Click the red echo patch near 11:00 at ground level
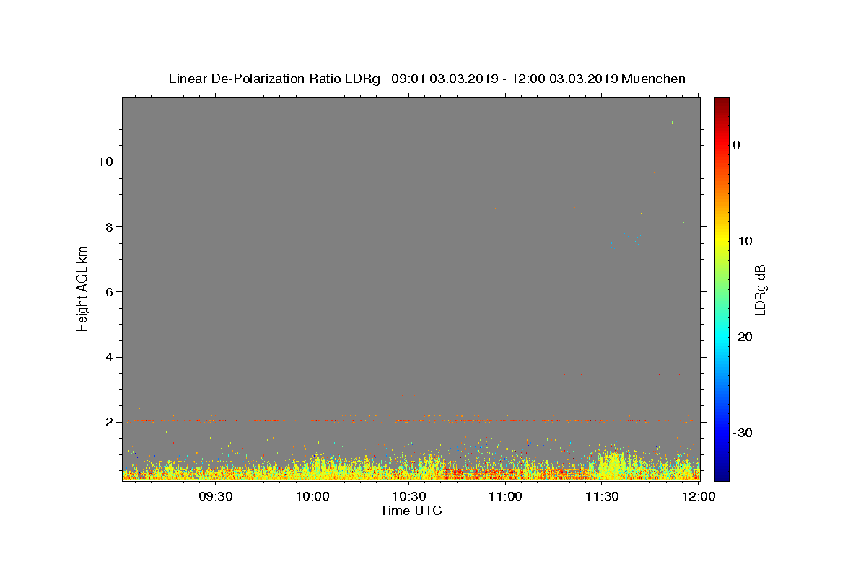This screenshot has height=577, width=866. coord(505,473)
